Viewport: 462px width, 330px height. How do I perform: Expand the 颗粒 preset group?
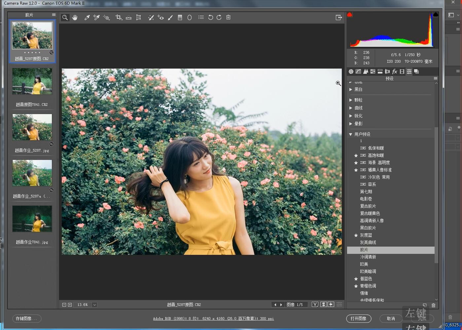(x=351, y=100)
